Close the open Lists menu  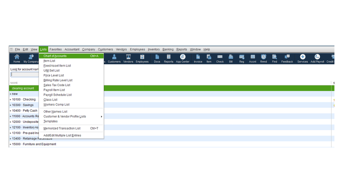click(43, 49)
